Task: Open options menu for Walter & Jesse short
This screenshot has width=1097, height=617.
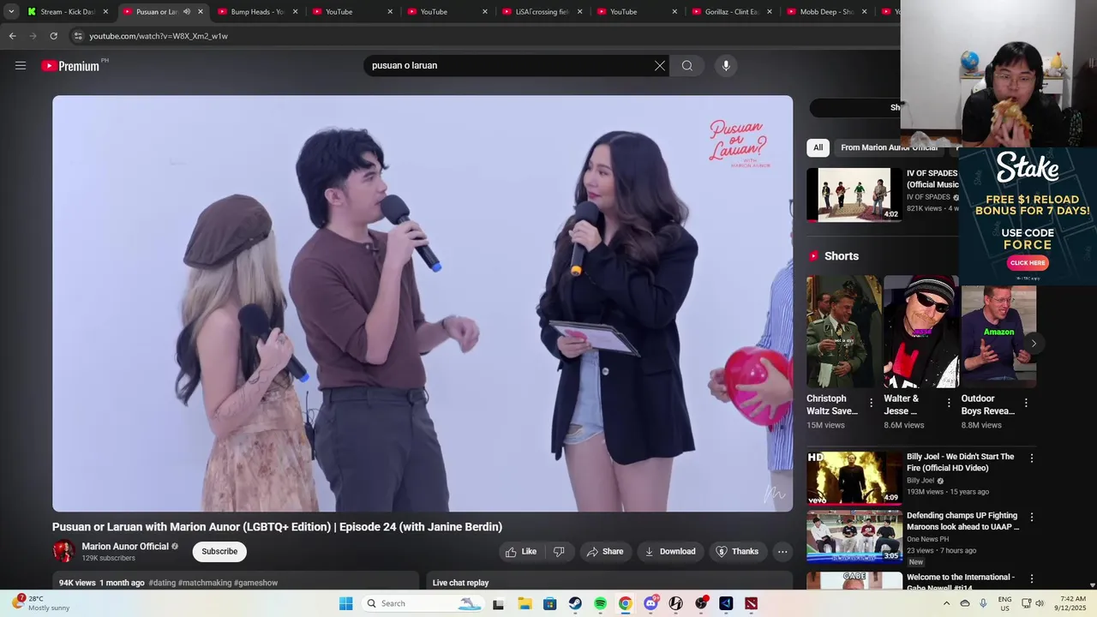Action: [949, 403]
